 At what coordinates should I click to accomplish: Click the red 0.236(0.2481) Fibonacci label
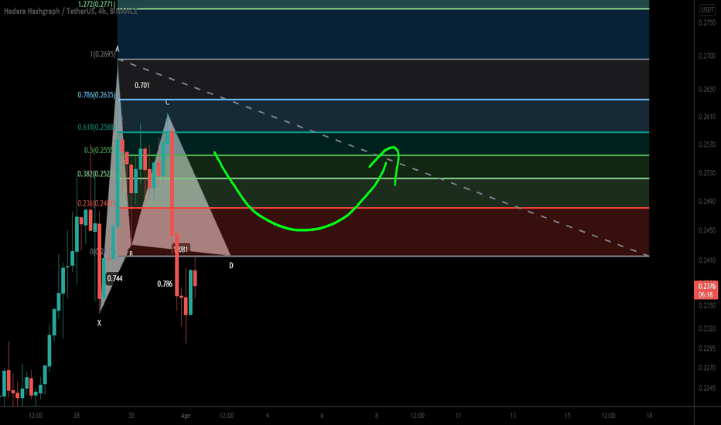(x=97, y=203)
